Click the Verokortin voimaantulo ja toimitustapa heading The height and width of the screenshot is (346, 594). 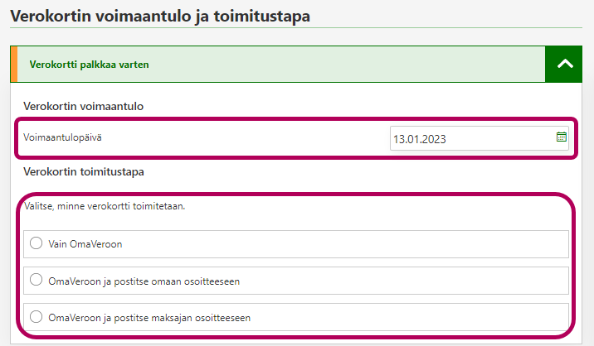tap(159, 16)
